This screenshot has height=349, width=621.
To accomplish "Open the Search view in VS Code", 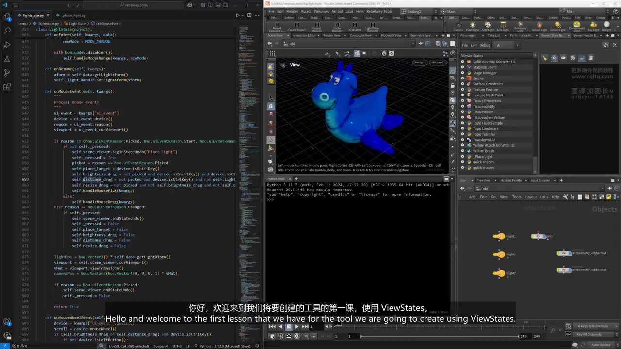I will pyautogui.click(x=7, y=31).
